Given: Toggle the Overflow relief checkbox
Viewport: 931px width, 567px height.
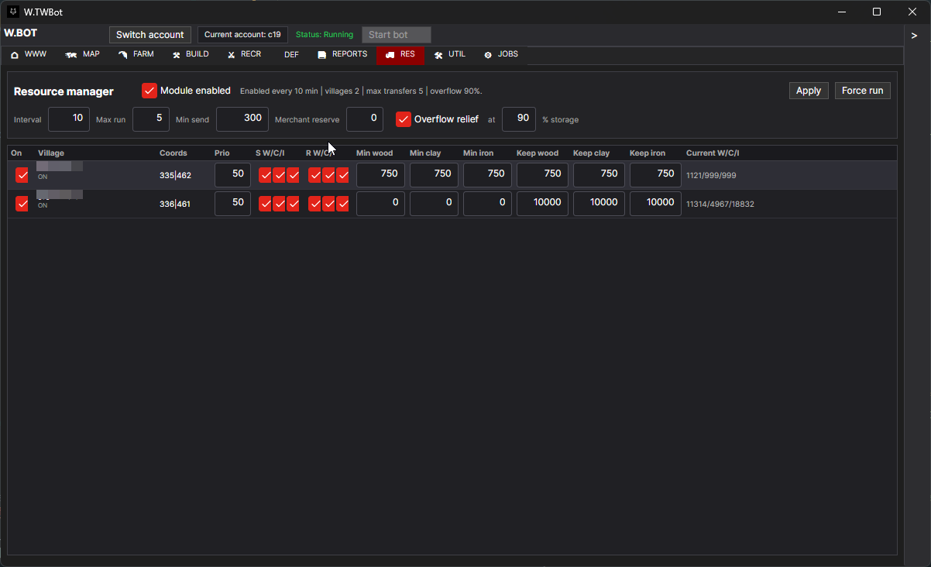Looking at the screenshot, I should 404,119.
